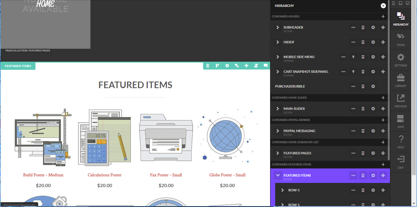
Task: Open the gear settings for Main-Slider
Action: 373,109
